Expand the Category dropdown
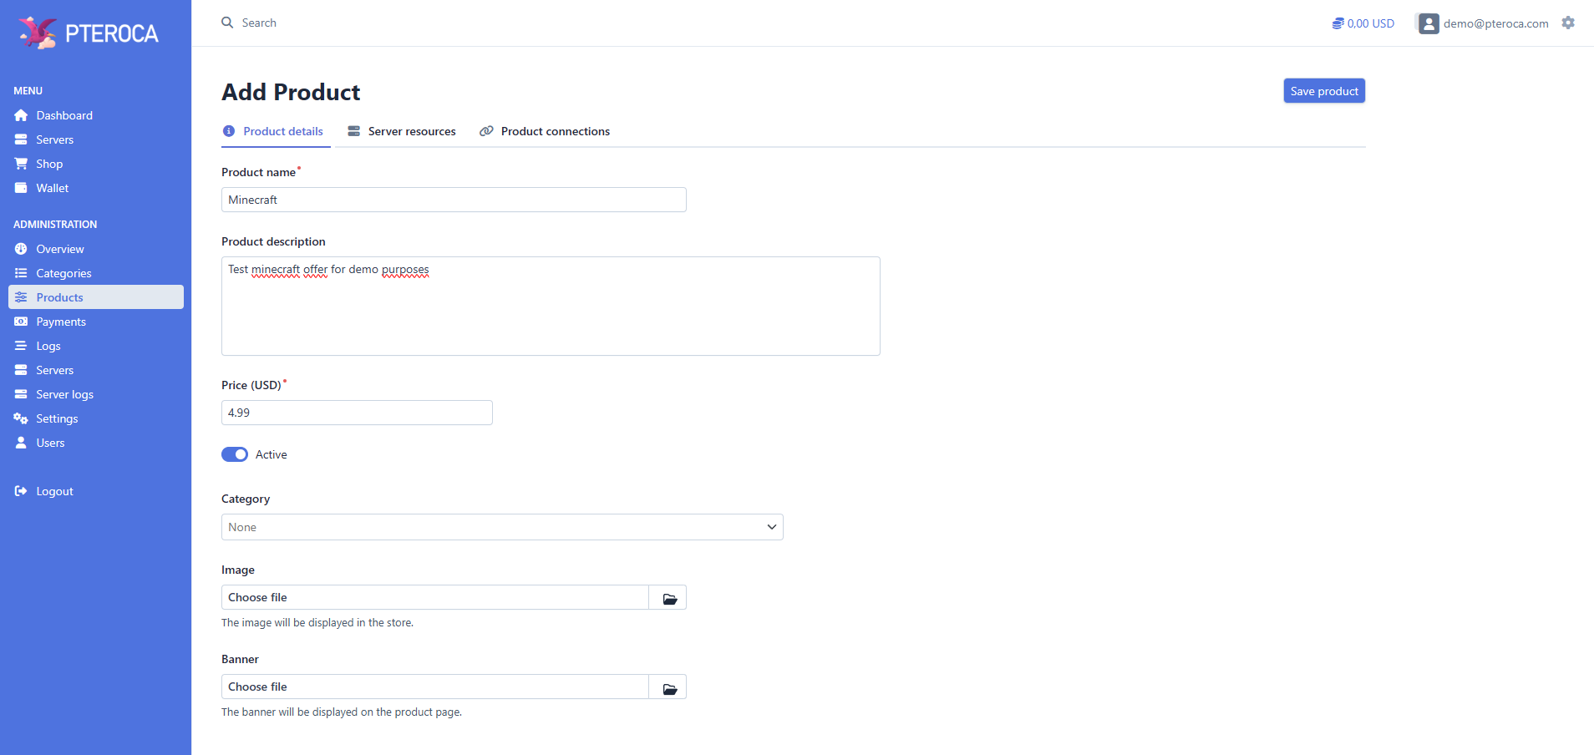 click(x=501, y=527)
